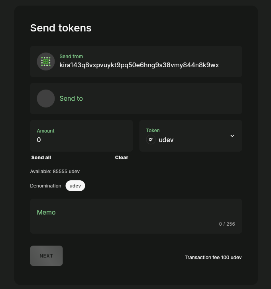Click the Amount input value
The height and width of the screenshot is (289, 271).
pos(80,140)
